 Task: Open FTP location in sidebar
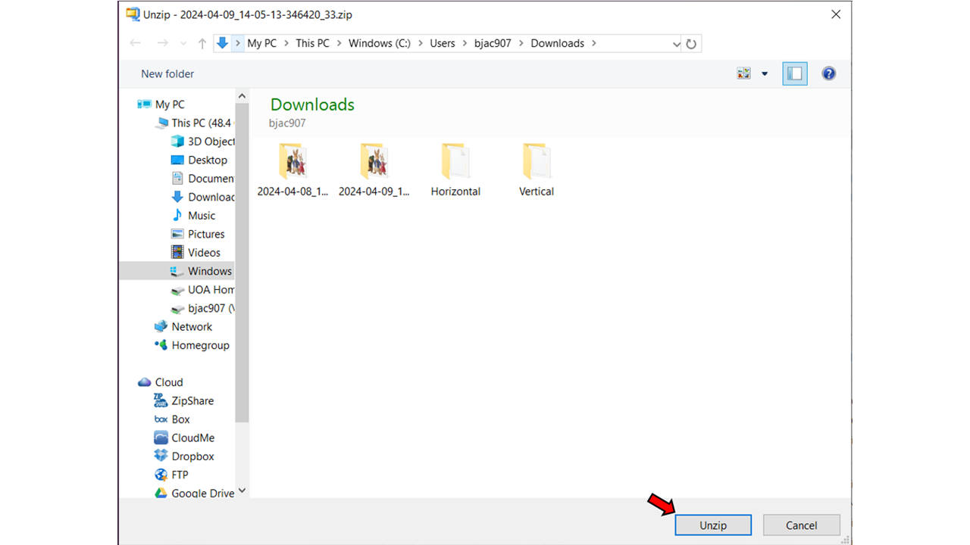click(171, 475)
